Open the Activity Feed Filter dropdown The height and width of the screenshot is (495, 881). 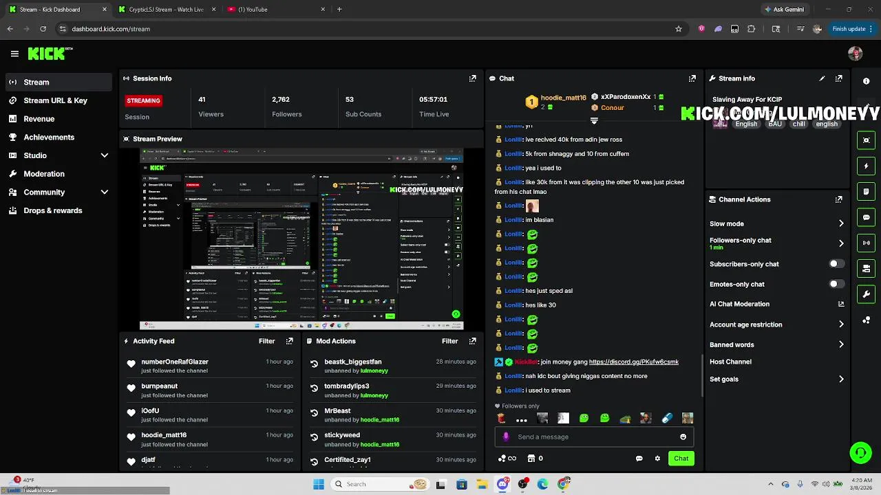(266, 341)
